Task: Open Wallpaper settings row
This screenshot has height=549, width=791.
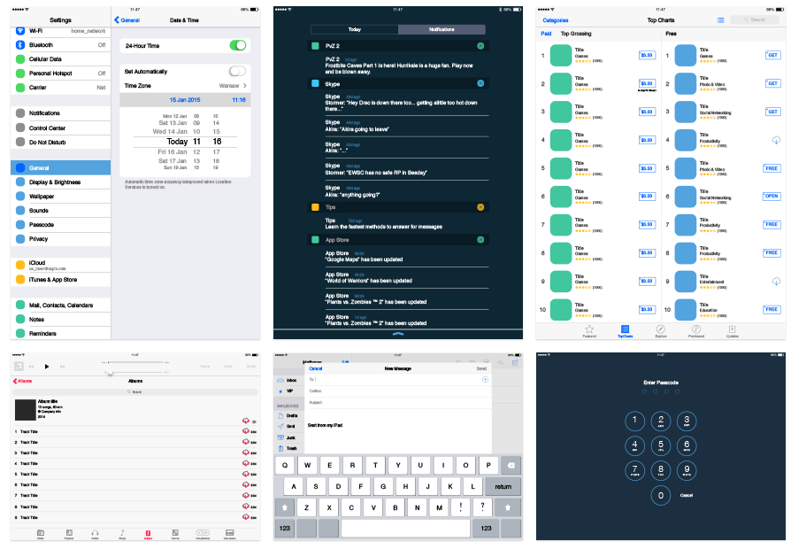Action: (60, 196)
